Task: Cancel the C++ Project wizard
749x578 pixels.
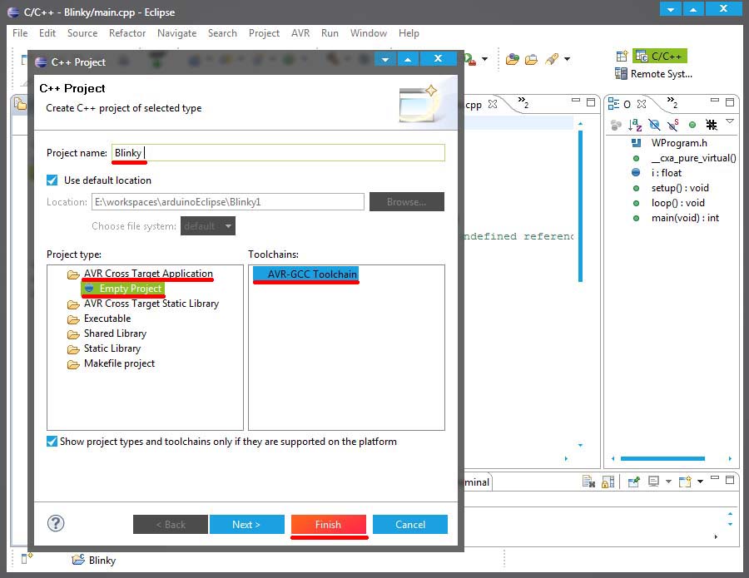Action: pyautogui.click(x=409, y=525)
